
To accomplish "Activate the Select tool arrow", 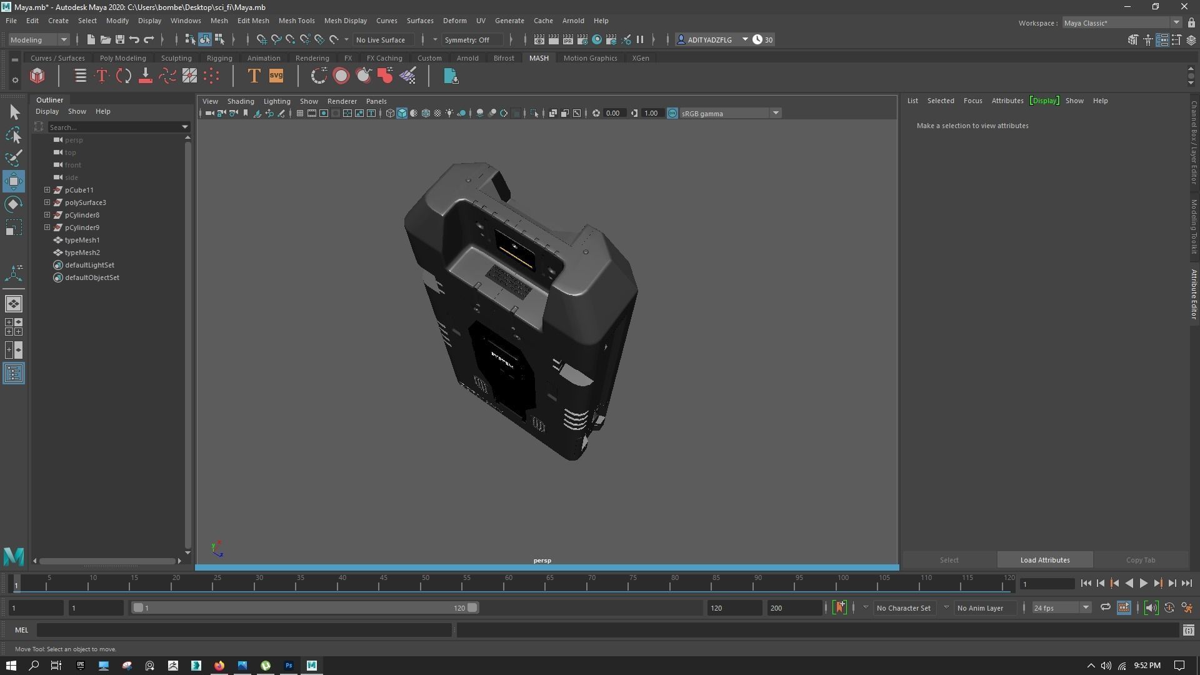I will (x=14, y=112).
